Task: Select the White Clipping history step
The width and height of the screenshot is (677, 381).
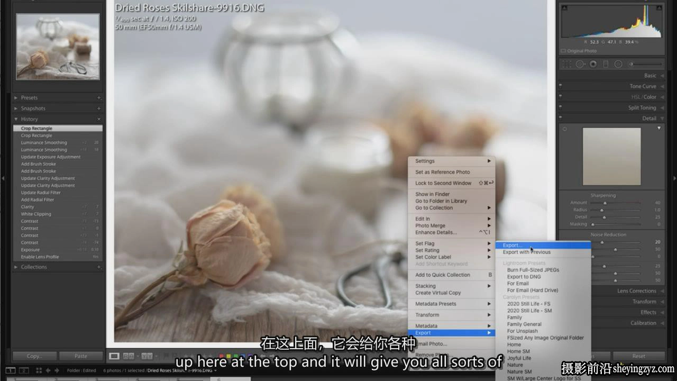Action: click(58, 214)
